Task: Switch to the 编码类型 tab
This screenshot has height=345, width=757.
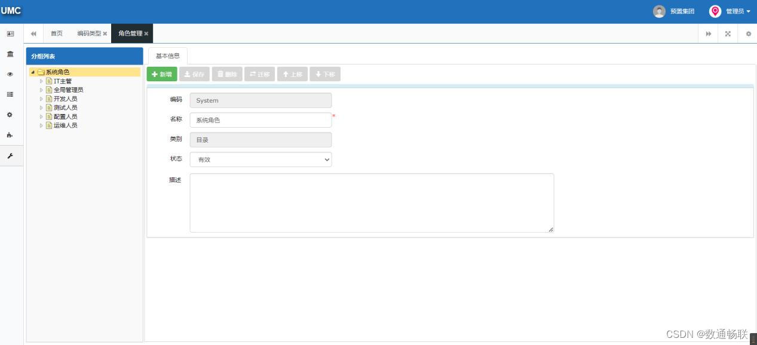Action: click(89, 33)
